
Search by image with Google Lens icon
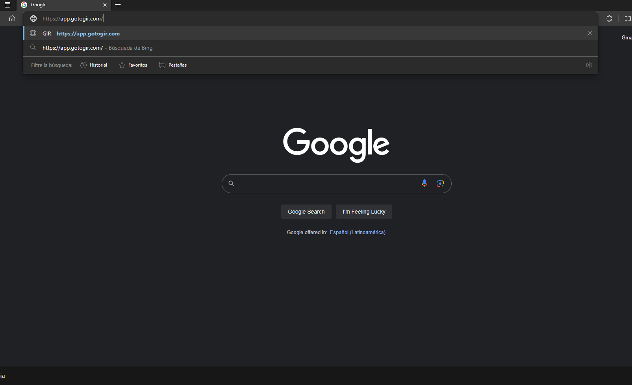click(x=440, y=183)
